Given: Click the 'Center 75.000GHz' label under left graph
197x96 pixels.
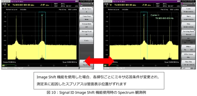Looking at the screenshot, I should pos(9,62).
